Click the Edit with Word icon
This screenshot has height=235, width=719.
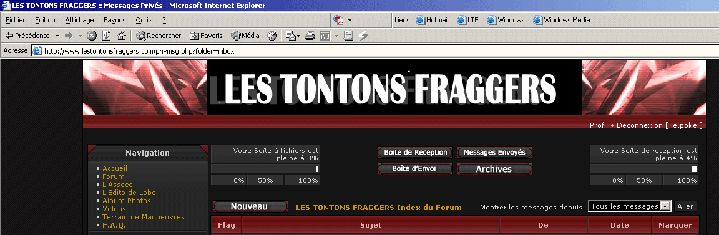click(x=325, y=36)
